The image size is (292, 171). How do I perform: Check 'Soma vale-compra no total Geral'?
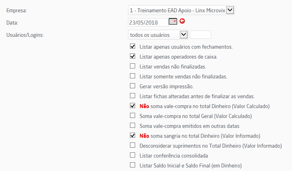pos(133,116)
